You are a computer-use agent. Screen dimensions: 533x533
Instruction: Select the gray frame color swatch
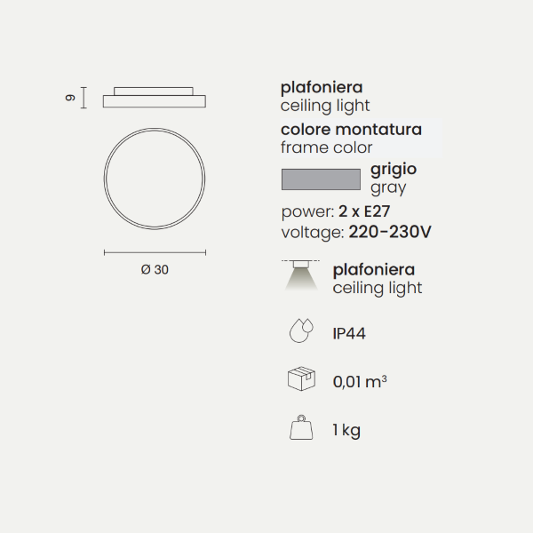321,179
